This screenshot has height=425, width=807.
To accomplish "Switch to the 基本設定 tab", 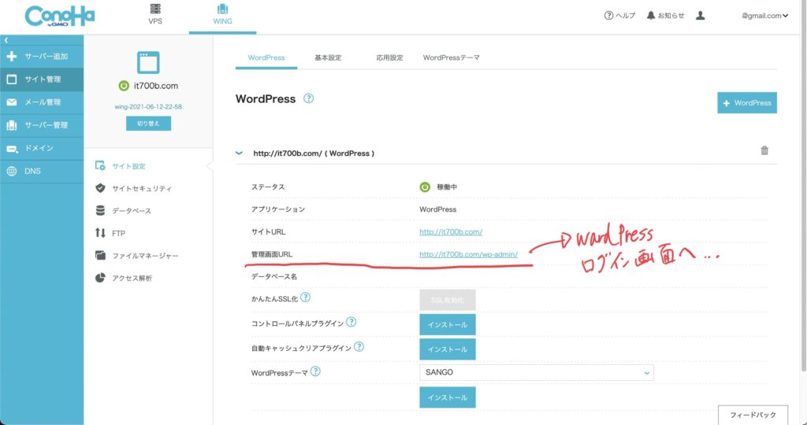I will [328, 57].
